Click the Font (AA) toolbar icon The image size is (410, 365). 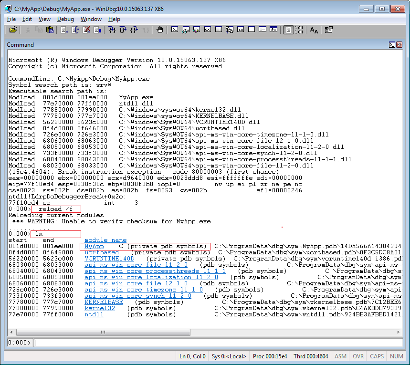pyautogui.click(x=314, y=30)
